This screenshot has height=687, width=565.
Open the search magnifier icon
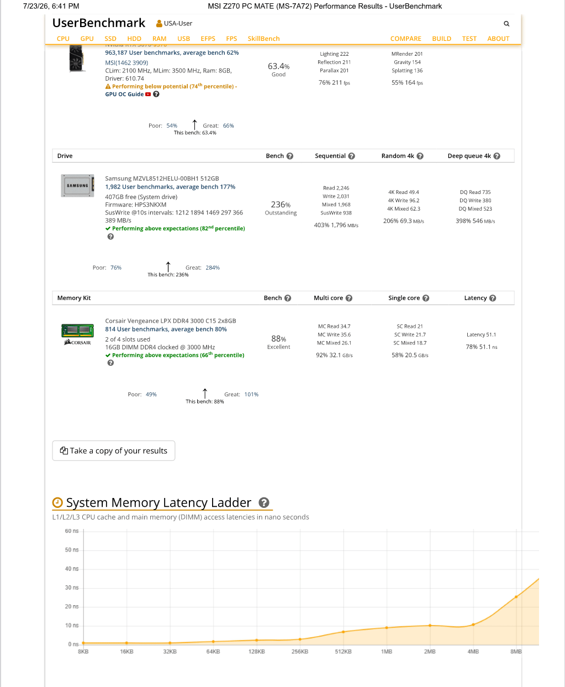point(506,24)
